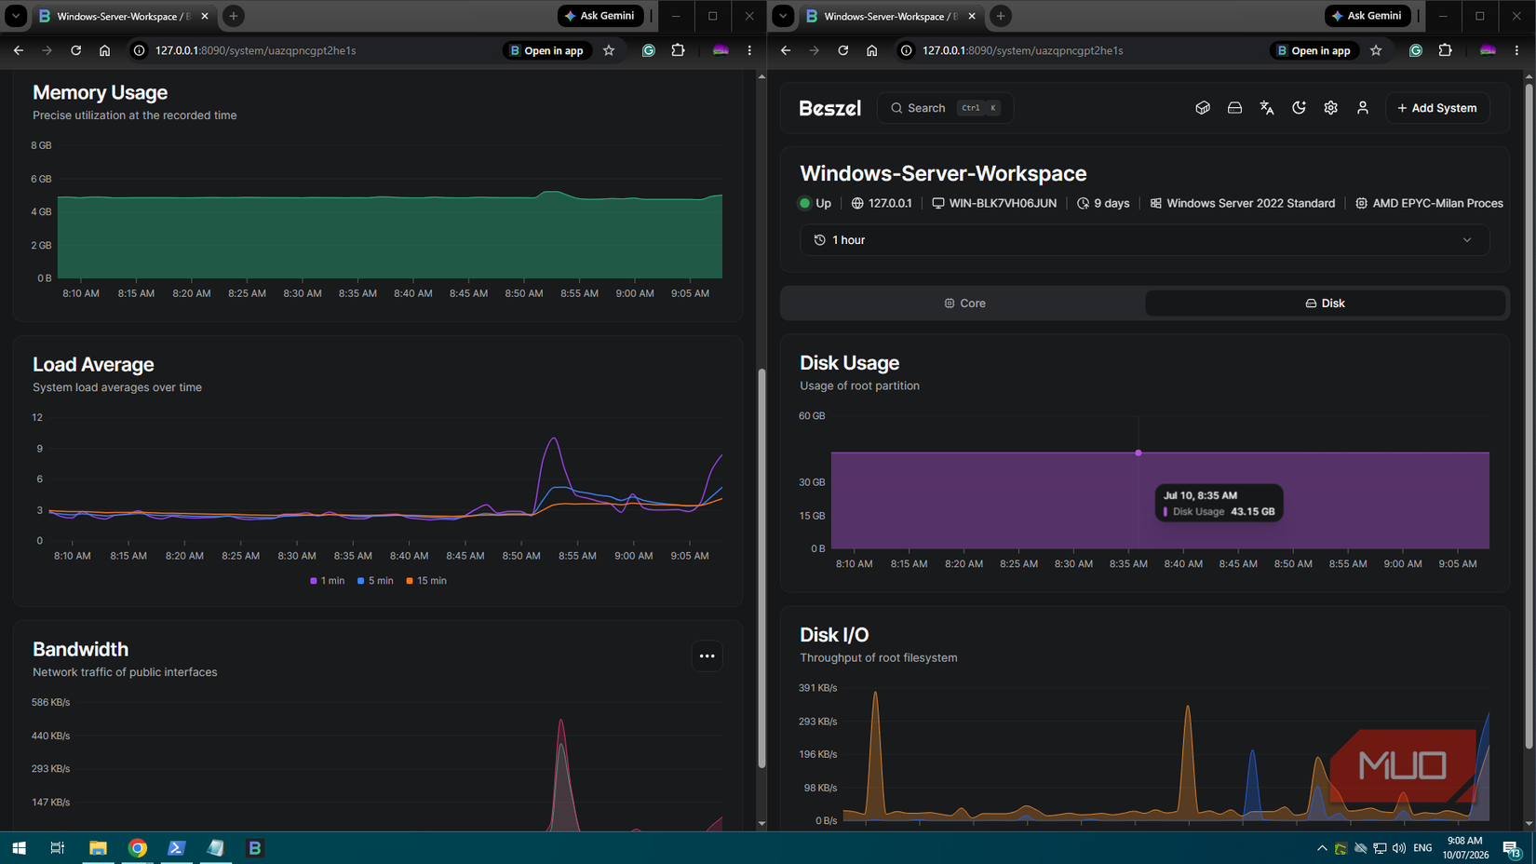Image resolution: width=1536 pixels, height=864 pixels.
Task: Open tab search dropdown in right window
Action: pos(783,16)
